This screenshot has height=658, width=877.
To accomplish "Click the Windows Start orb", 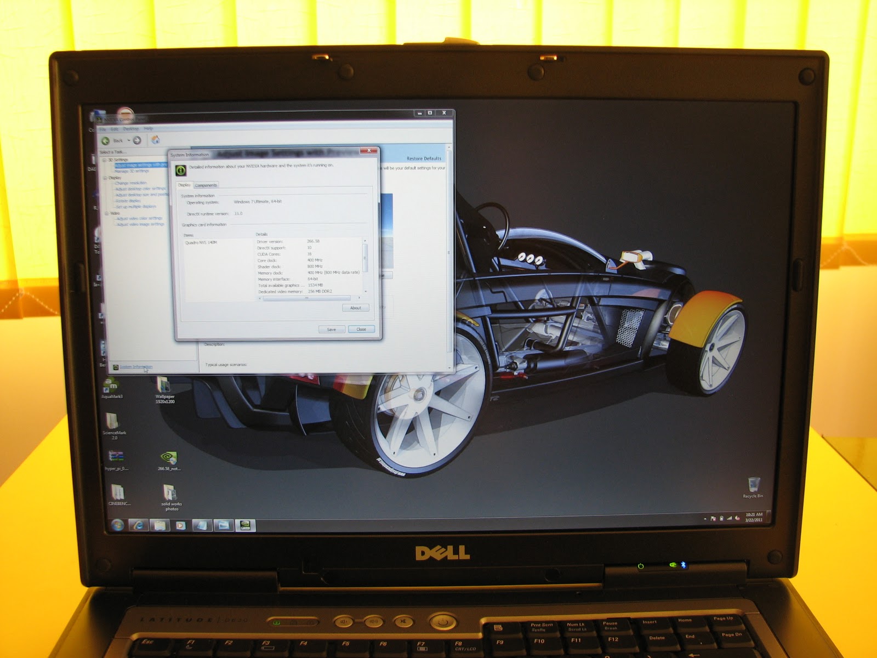I will coord(117,525).
